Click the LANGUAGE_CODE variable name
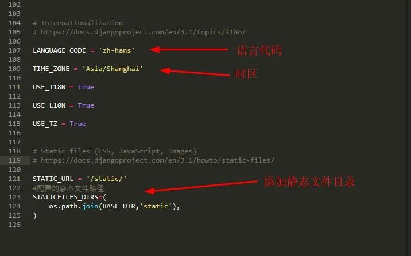411x256 pixels. (x=59, y=50)
